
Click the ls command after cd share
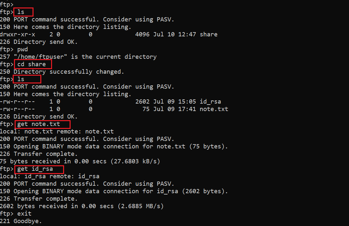[21, 79]
